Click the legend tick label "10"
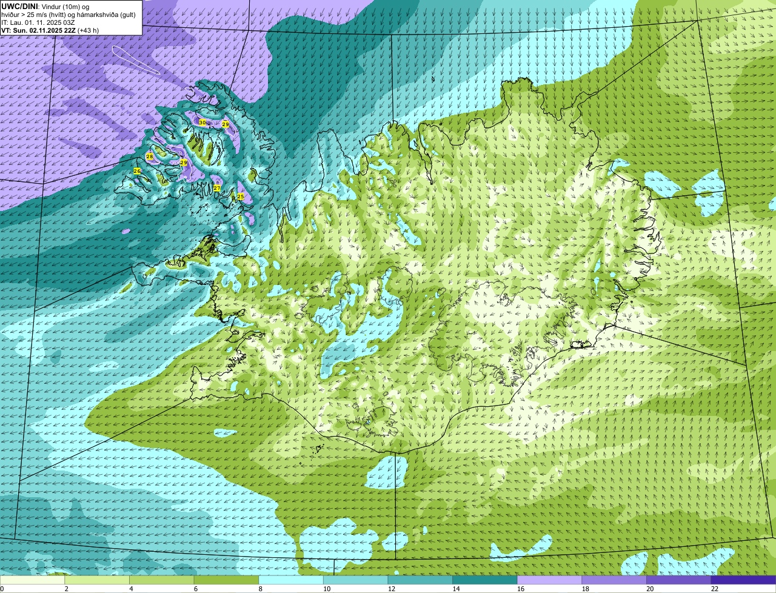This screenshot has width=776, height=593. tap(327, 589)
